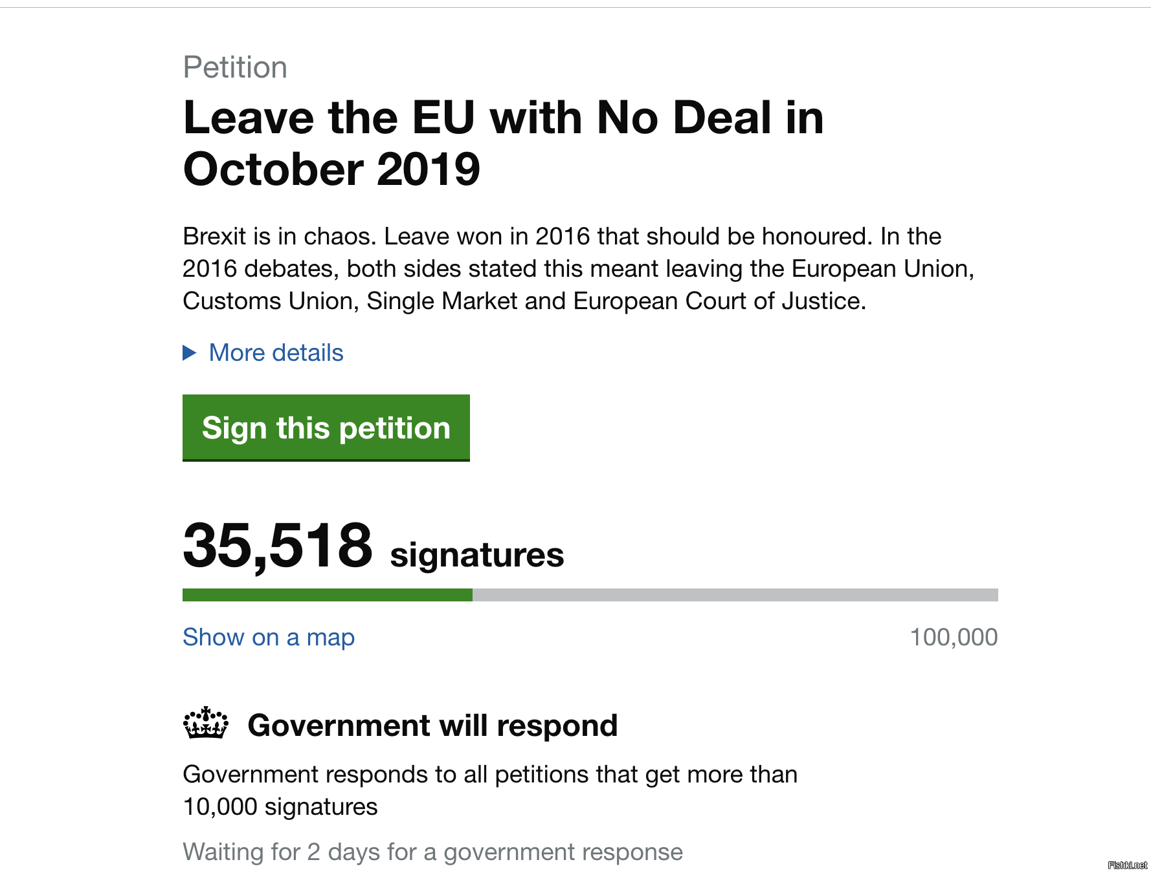The width and height of the screenshot is (1151, 873).
Task: Open the More details link text
Action: click(276, 353)
